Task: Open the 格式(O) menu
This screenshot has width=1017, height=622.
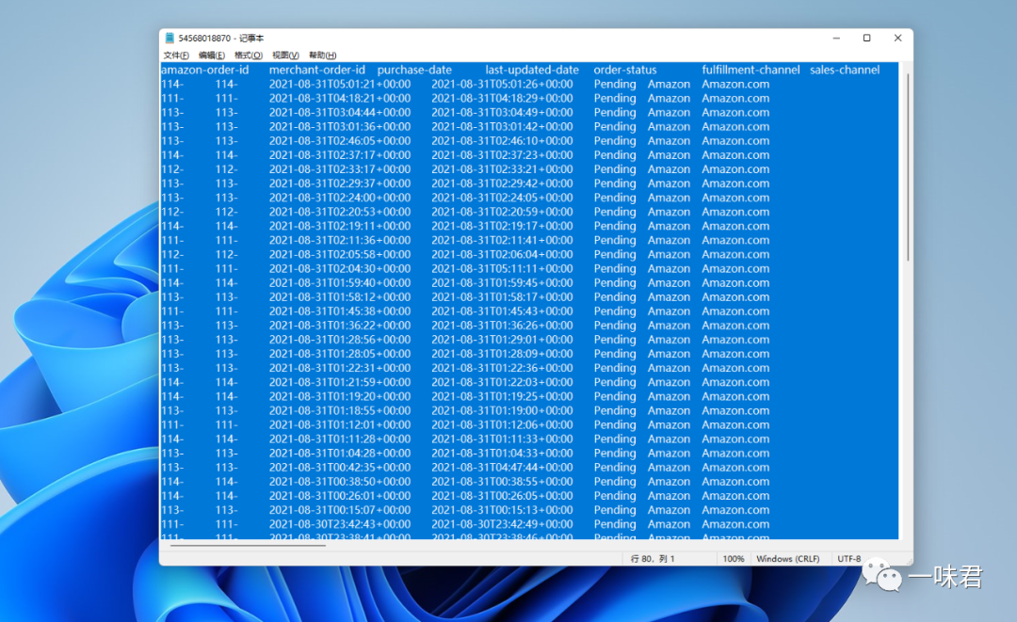Action: (249, 56)
